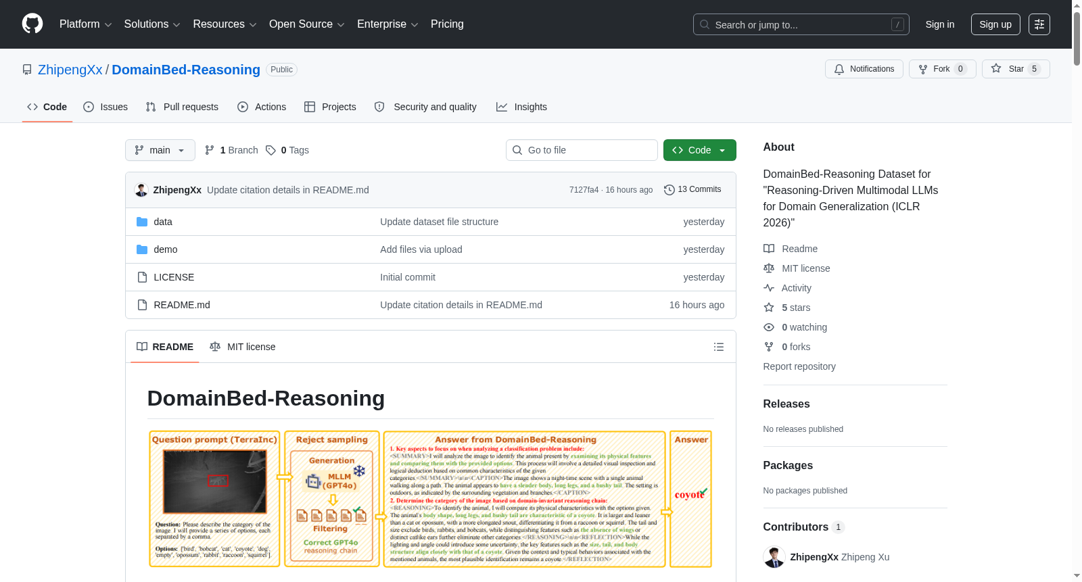Open the main branch selector dropdown

coord(160,150)
